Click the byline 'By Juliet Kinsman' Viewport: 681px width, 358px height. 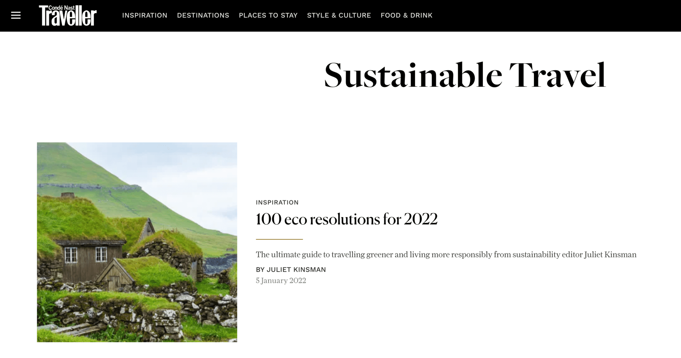point(291,270)
